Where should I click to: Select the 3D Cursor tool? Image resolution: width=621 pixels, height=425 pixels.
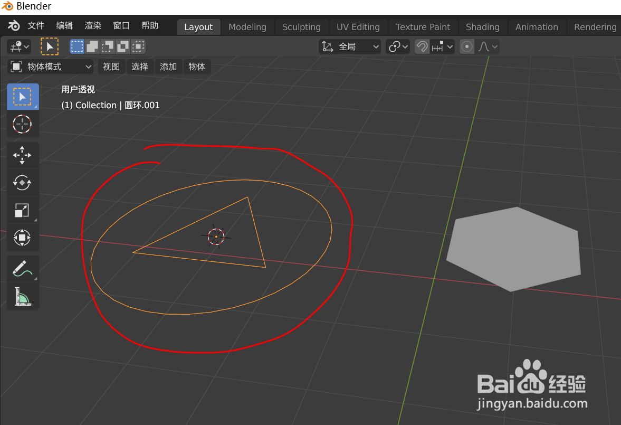tap(23, 124)
